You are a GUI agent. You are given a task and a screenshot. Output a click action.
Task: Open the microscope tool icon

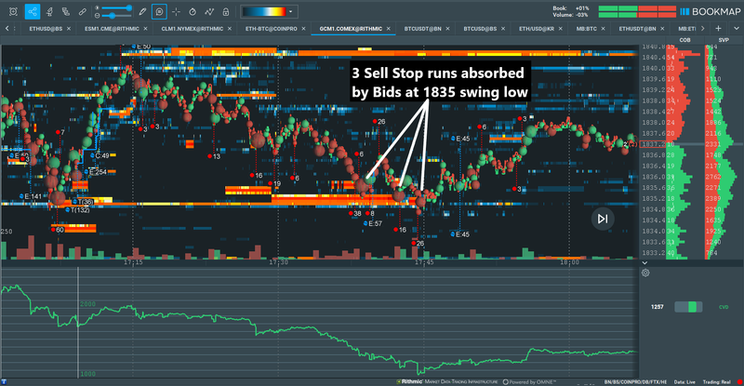(x=49, y=11)
